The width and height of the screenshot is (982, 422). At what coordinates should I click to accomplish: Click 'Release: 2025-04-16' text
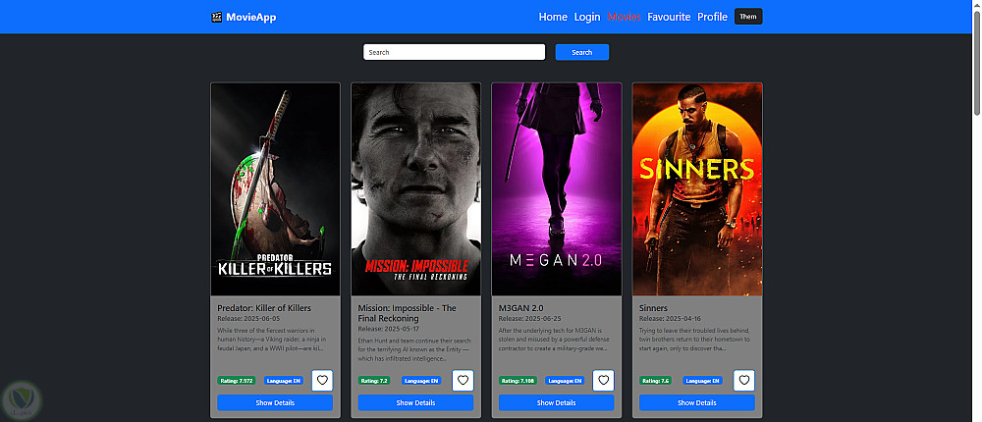(671, 318)
